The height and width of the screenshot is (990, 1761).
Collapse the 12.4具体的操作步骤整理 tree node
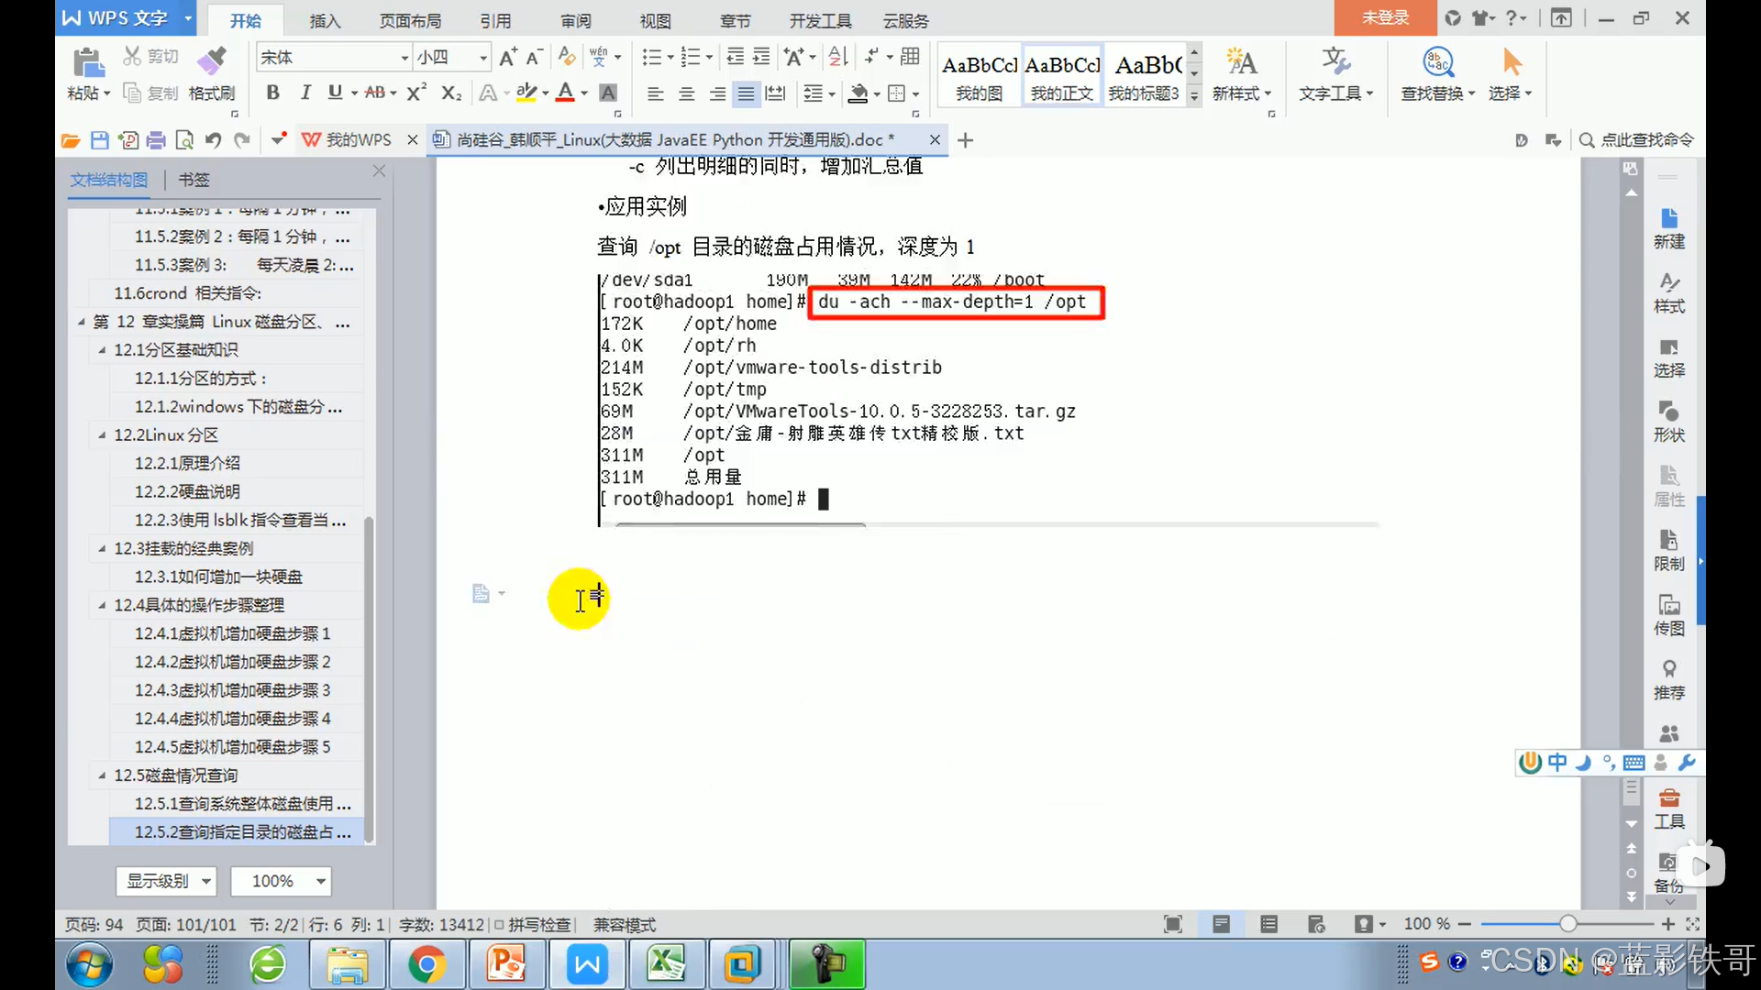click(x=102, y=605)
